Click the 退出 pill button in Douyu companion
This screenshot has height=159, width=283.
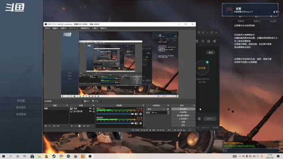click(x=210, y=53)
